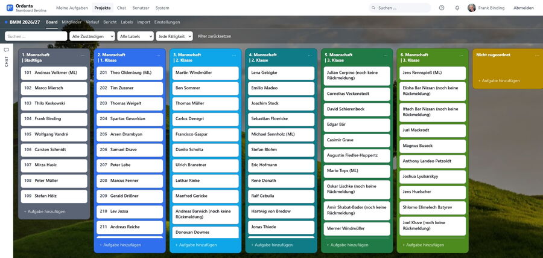Open card 201 Theo Oldenburg (ML)
This screenshot has width=543, height=258.
[x=130, y=73]
